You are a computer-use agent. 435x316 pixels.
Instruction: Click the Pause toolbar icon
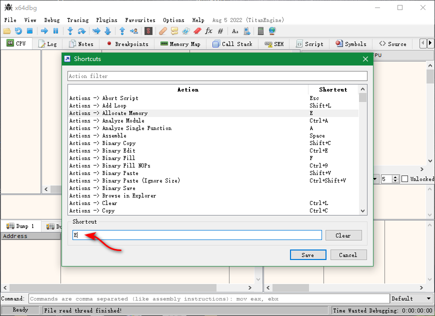pos(56,31)
